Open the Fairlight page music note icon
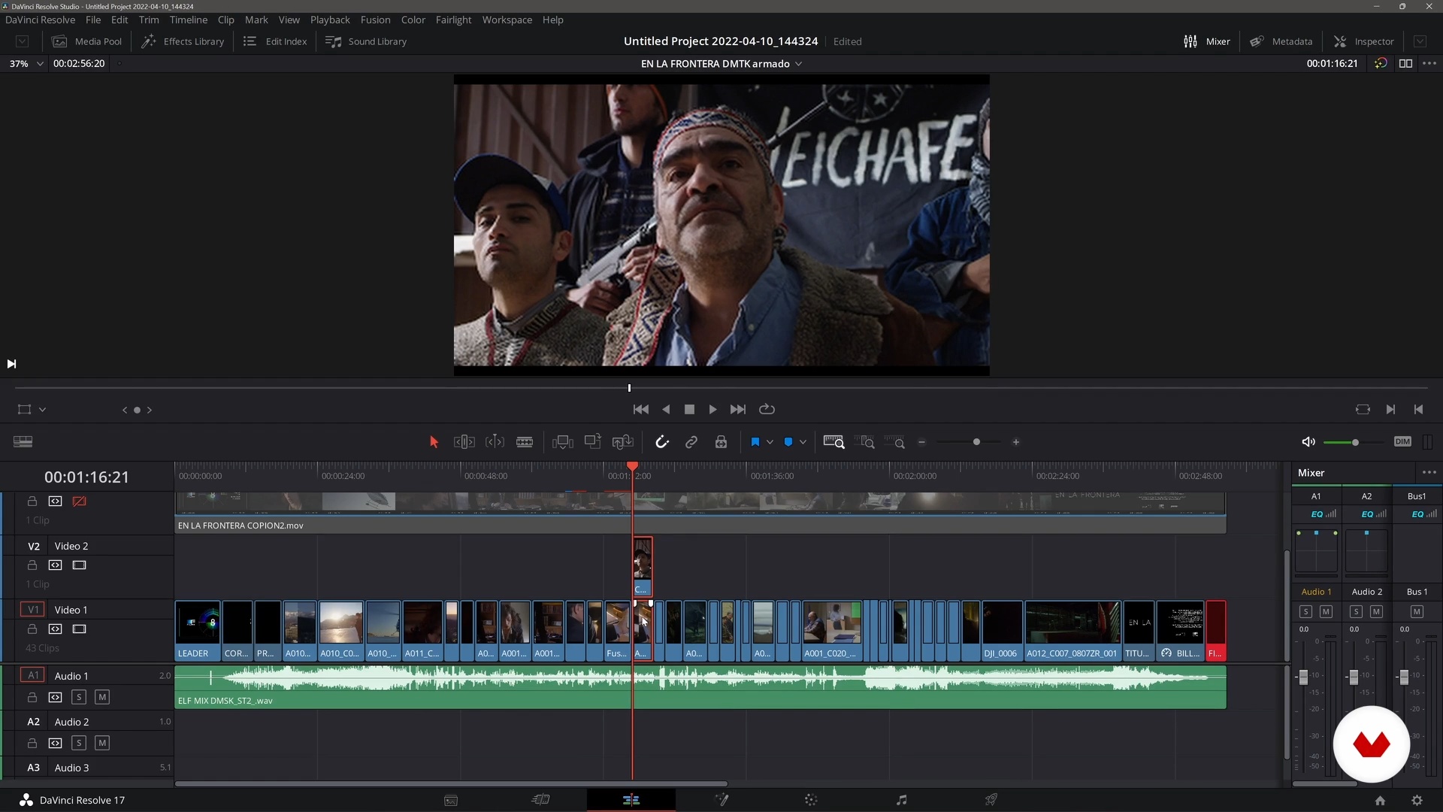 click(901, 800)
